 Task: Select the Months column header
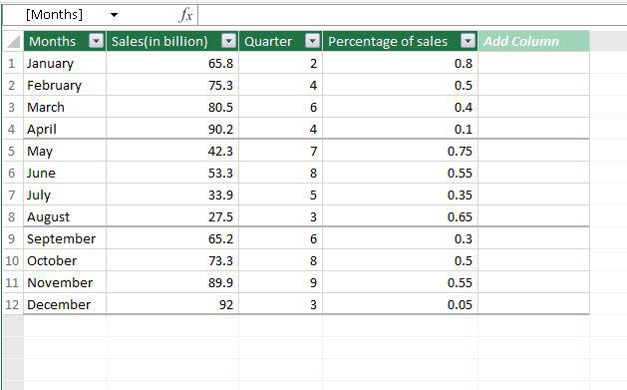(65, 41)
